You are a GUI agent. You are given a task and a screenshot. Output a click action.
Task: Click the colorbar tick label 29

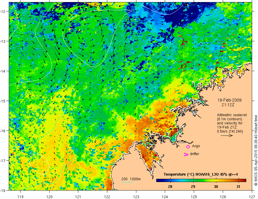point(193,186)
